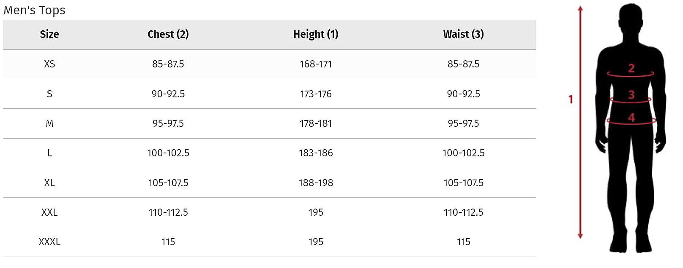
Task: Click the waist value for size XL
Action: click(463, 183)
